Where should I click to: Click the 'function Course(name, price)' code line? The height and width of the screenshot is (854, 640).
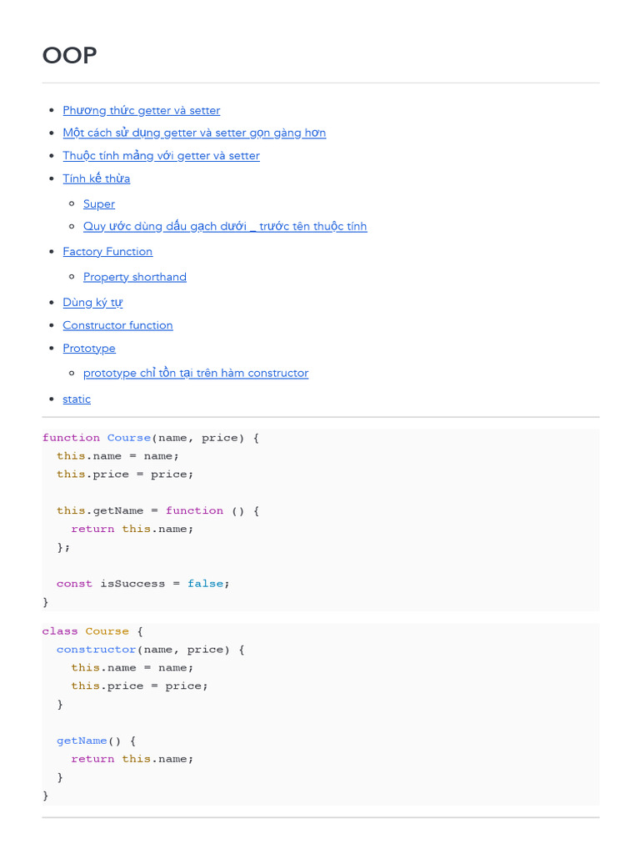(151, 438)
